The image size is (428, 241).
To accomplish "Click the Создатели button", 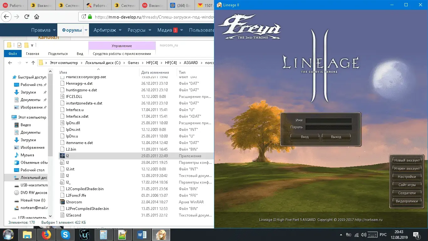I will click(407, 193).
